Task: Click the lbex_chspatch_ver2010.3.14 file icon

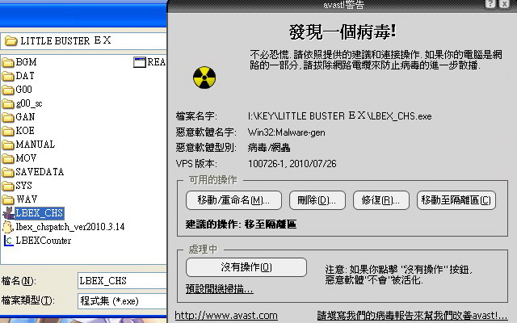Action: 8,227
